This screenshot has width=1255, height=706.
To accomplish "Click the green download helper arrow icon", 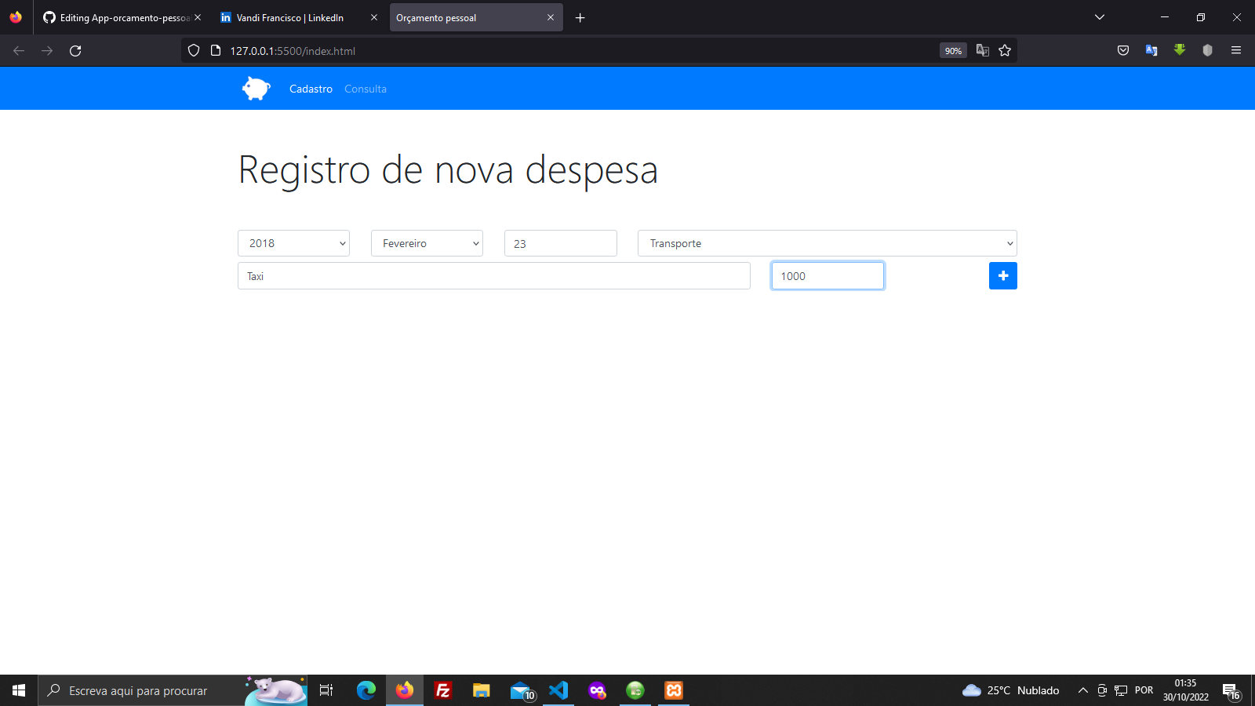I will (1180, 50).
